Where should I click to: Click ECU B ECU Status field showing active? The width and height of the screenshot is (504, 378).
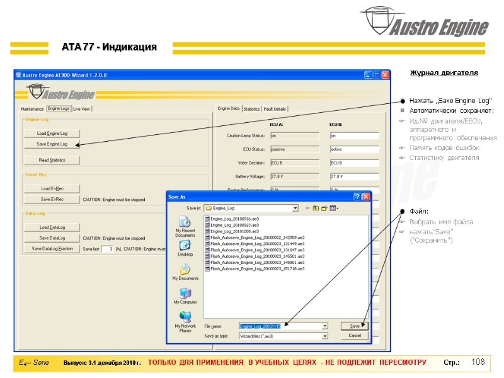(355, 149)
